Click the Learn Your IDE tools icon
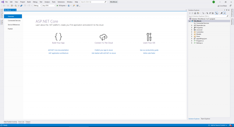Viewport: 234px width, 127px height. (149, 37)
